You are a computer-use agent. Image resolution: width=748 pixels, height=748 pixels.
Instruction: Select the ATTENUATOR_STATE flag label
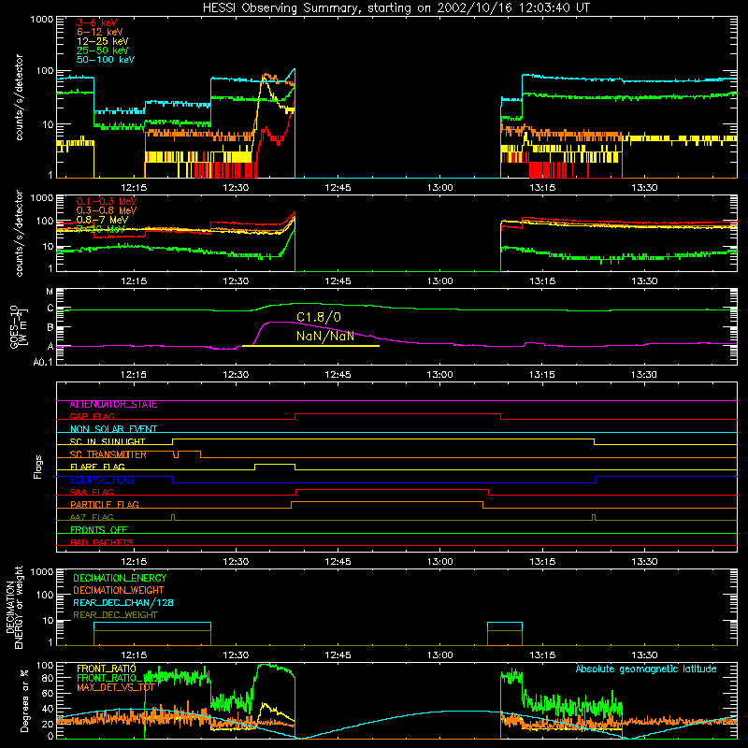(x=113, y=405)
